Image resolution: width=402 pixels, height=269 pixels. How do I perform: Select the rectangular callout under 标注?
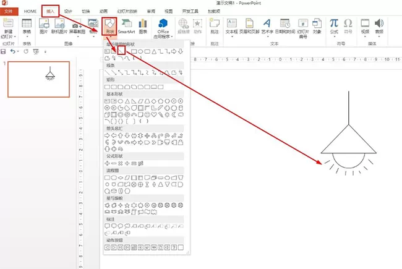click(x=107, y=226)
